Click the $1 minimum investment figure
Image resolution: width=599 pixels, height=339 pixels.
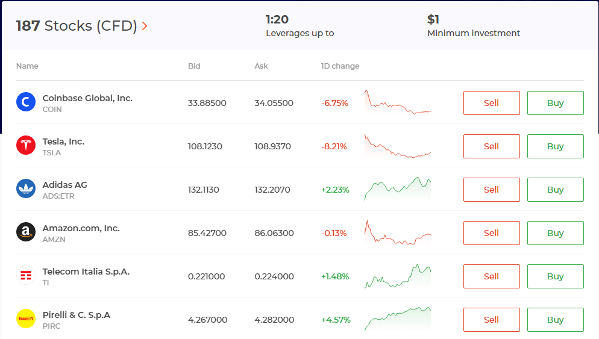point(433,19)
